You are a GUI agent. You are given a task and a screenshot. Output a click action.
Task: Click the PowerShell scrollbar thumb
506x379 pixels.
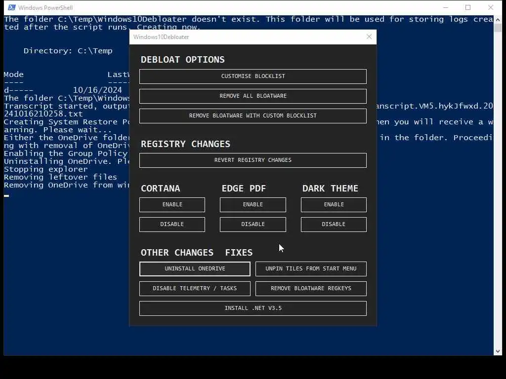click(x=497, y=28)
